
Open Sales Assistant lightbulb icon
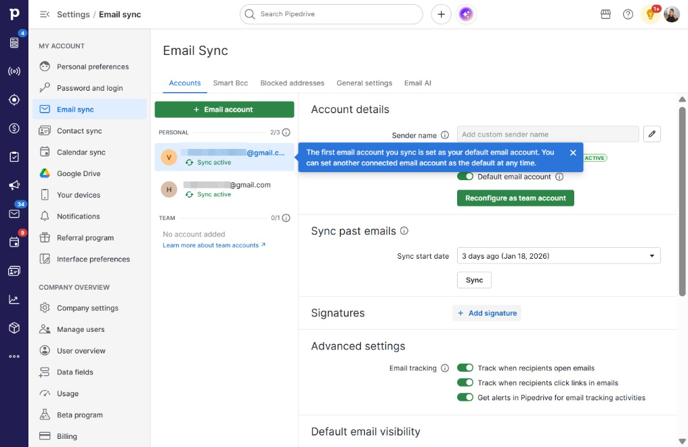coord(650,14)
